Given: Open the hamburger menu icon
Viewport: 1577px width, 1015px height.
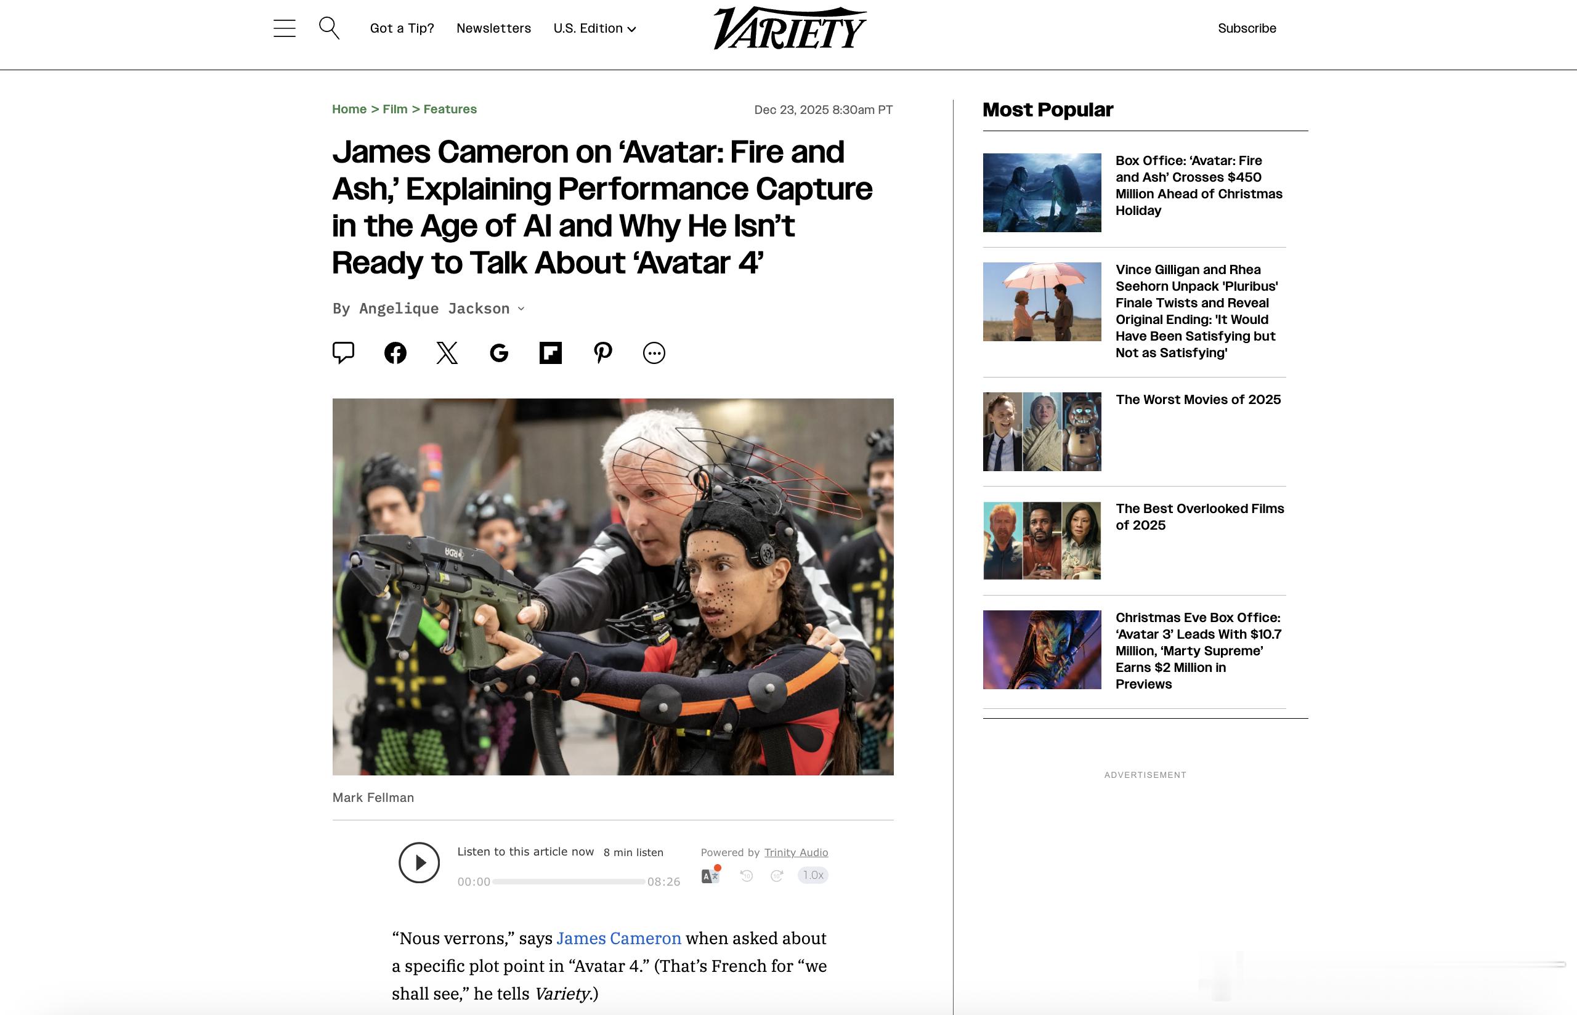Looking at the screenshot, I should pyautogui.click(x=284, y=28).
